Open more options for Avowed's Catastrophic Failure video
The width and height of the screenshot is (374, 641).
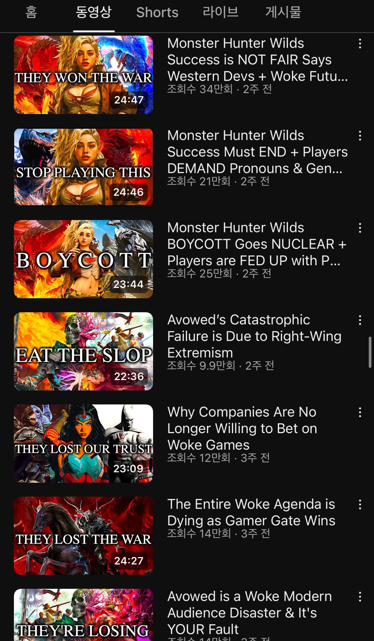pos(360,320)
